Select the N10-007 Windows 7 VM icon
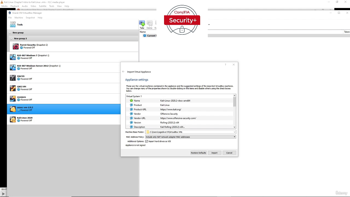Viewport: 350px width, 197px height. 13,57
